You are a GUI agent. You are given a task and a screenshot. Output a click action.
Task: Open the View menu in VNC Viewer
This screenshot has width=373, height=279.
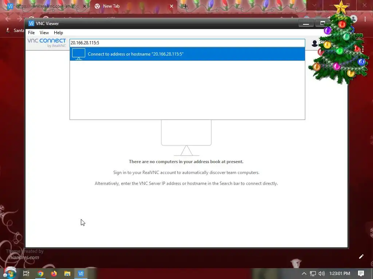44,32
